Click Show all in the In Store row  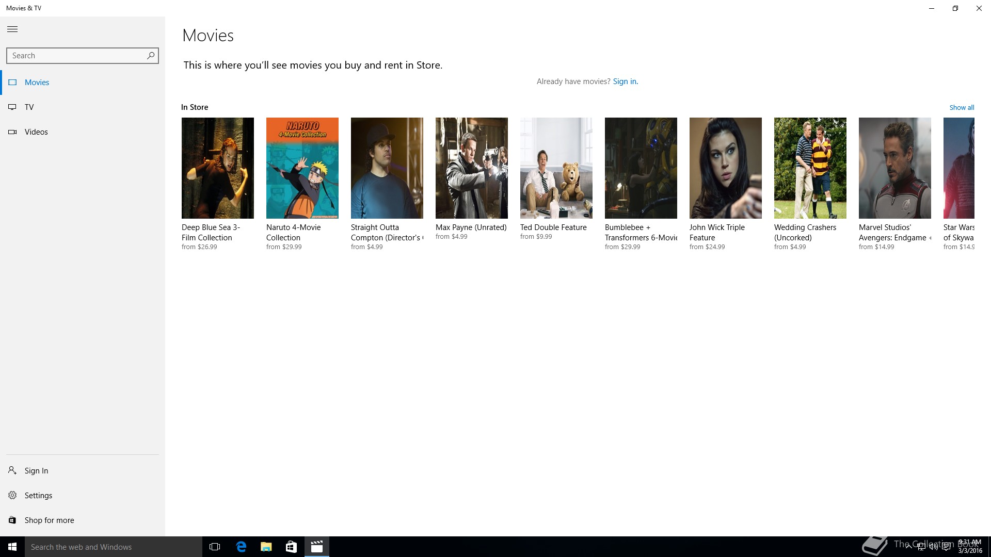[962, 107]
